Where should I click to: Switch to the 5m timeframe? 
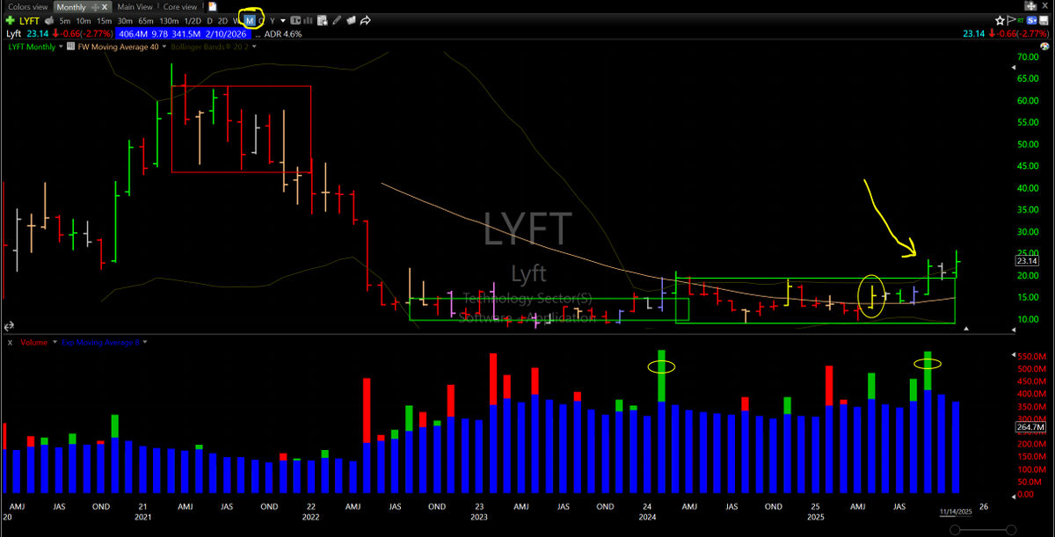pyautogui.click(x=64, y=21)
